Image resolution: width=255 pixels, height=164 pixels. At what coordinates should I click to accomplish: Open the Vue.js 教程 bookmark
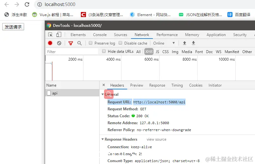tap(53, 15)
